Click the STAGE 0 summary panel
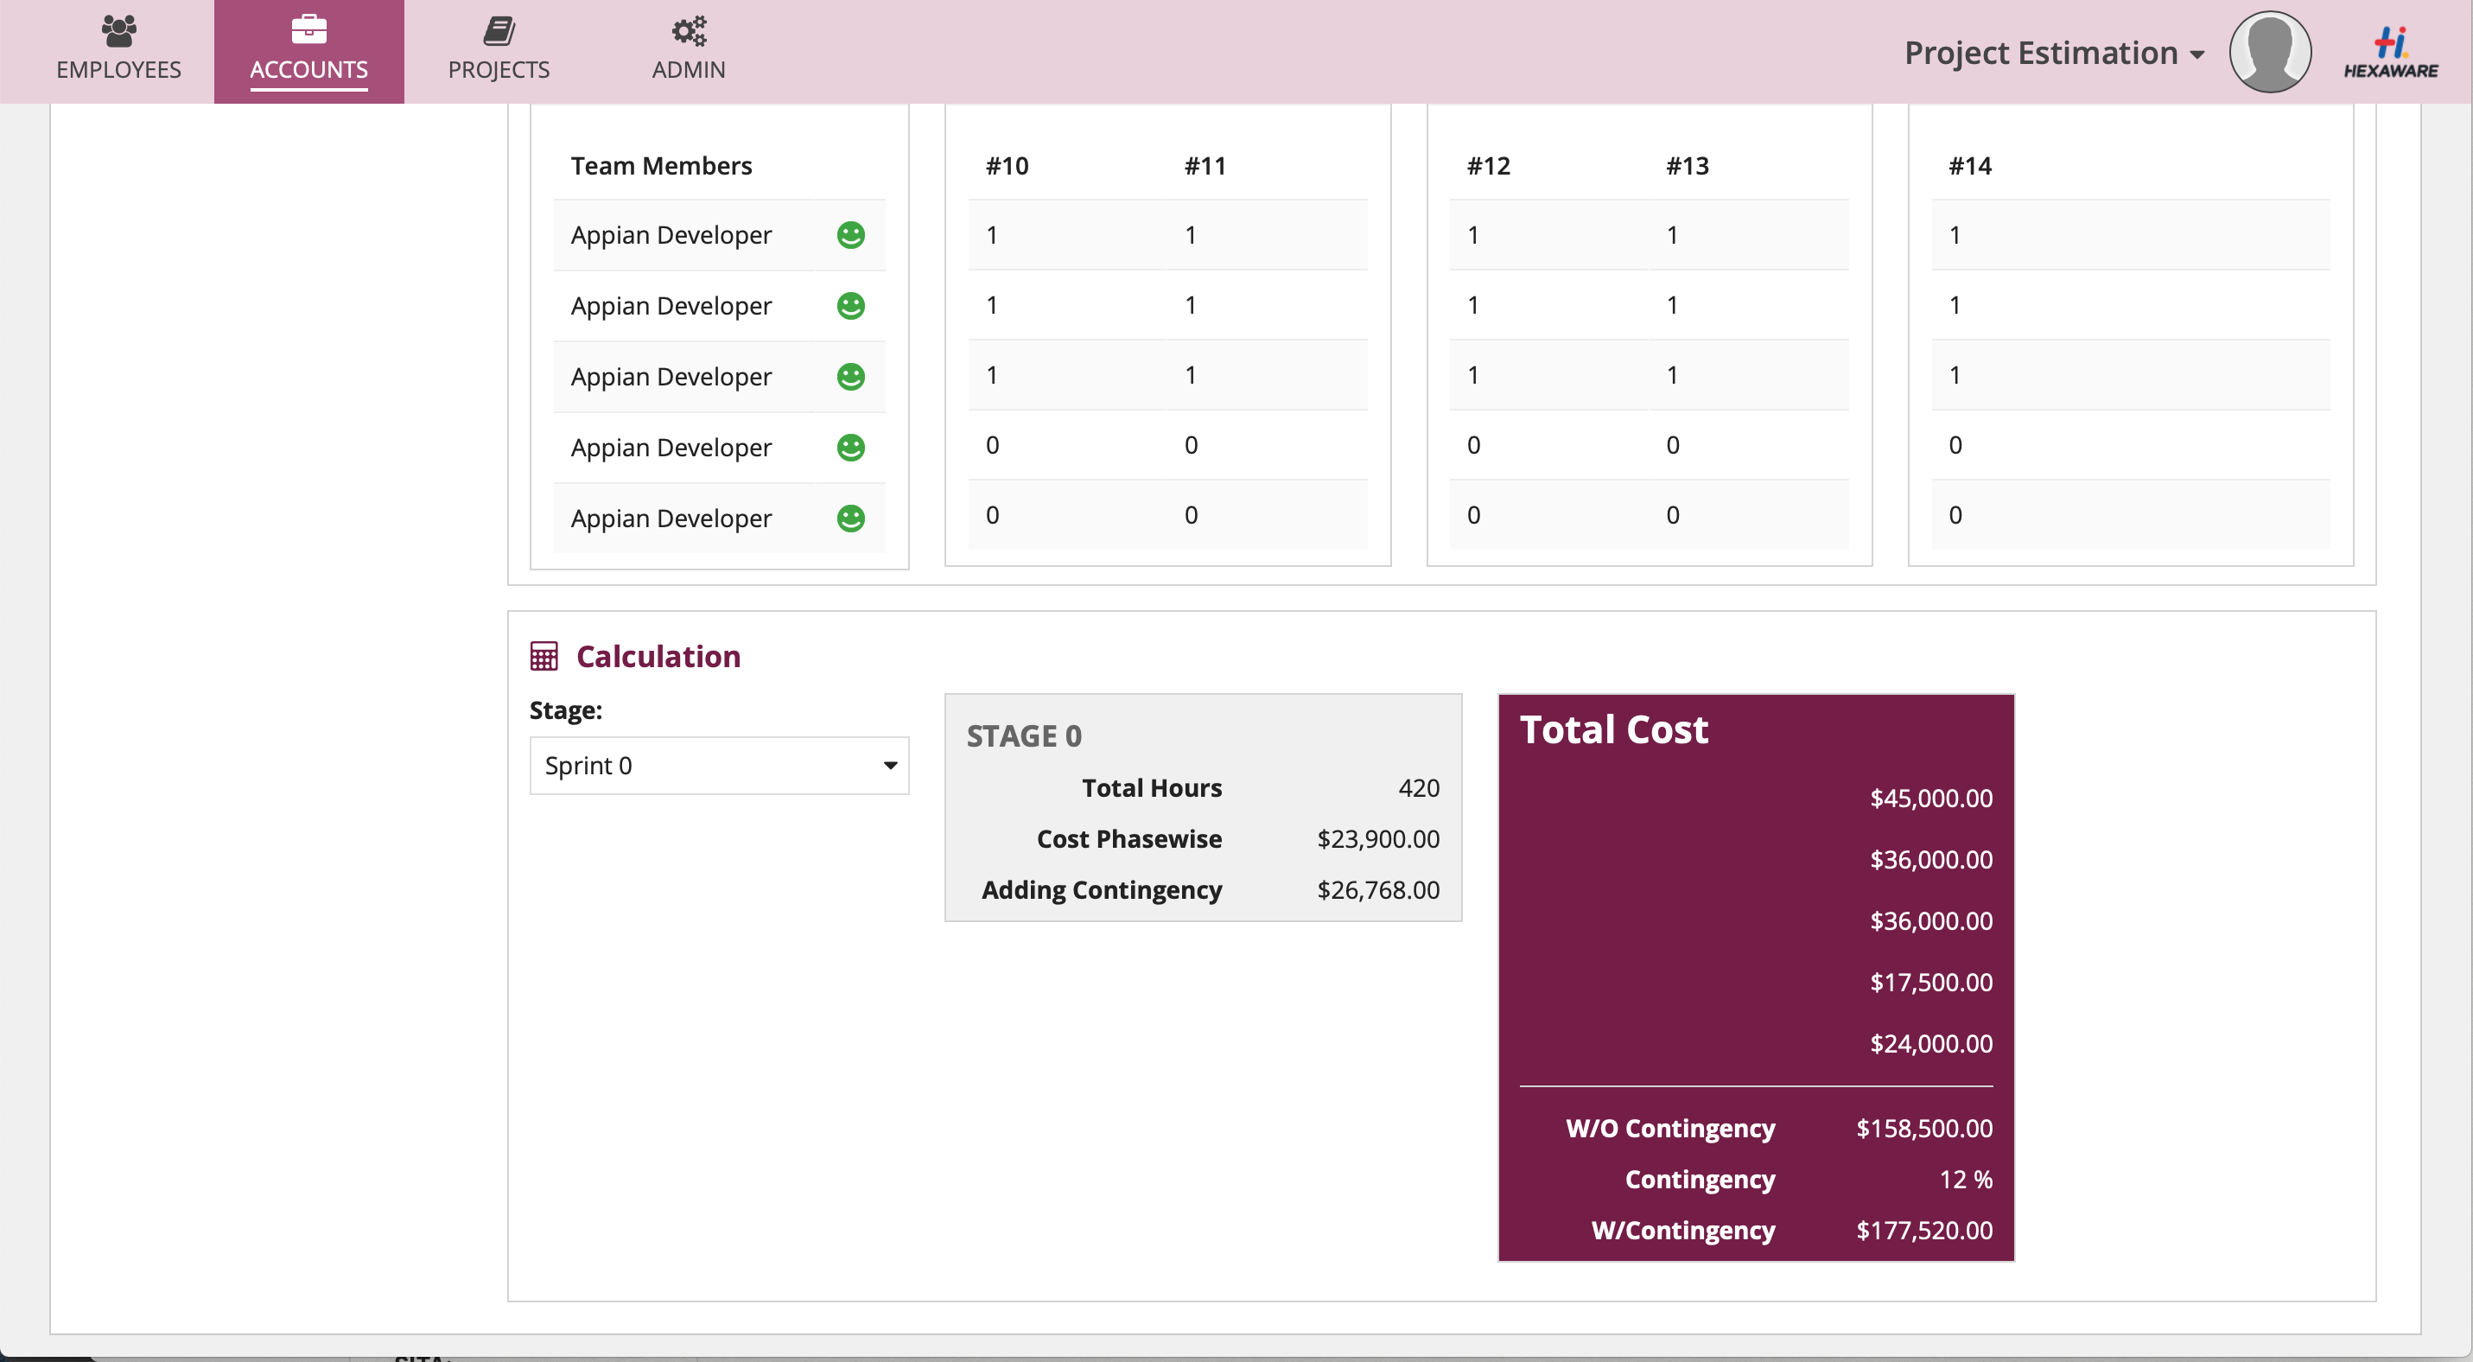Image resolution: width=2473 pixels, height=1362 pixels. [1202, 806]
